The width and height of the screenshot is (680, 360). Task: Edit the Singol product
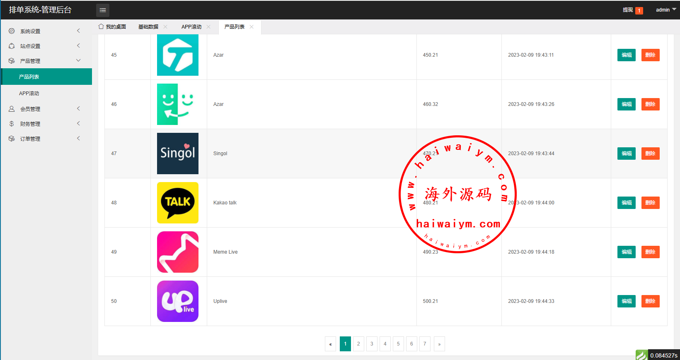(627, 154)
